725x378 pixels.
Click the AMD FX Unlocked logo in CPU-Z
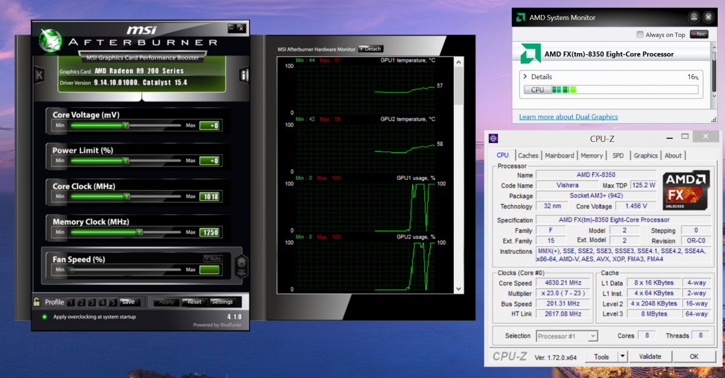click(685, 191)
